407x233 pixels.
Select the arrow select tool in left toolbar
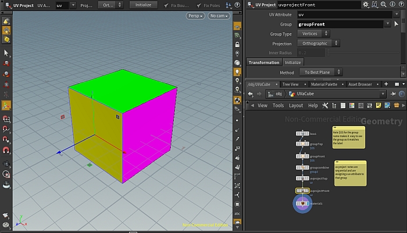click(x=6, y=53)
